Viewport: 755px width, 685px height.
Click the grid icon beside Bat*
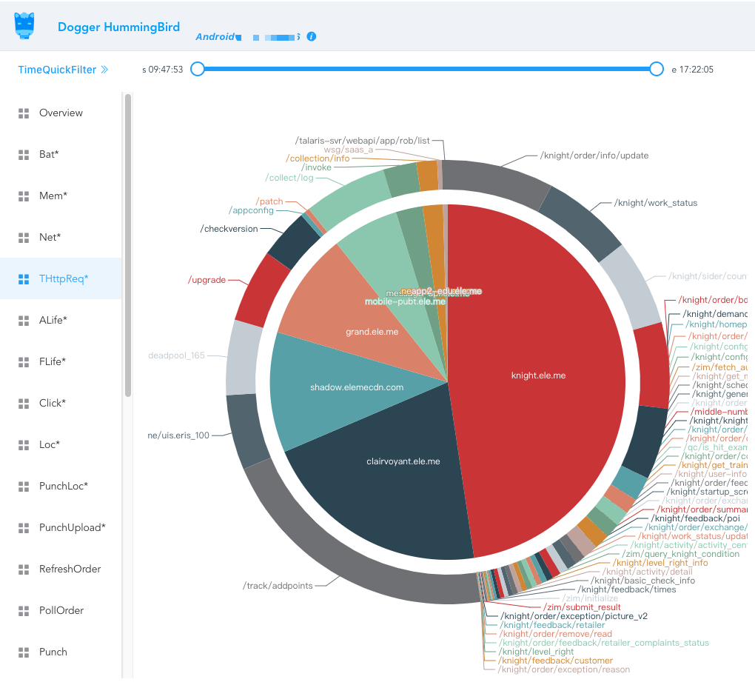(24, 155)
